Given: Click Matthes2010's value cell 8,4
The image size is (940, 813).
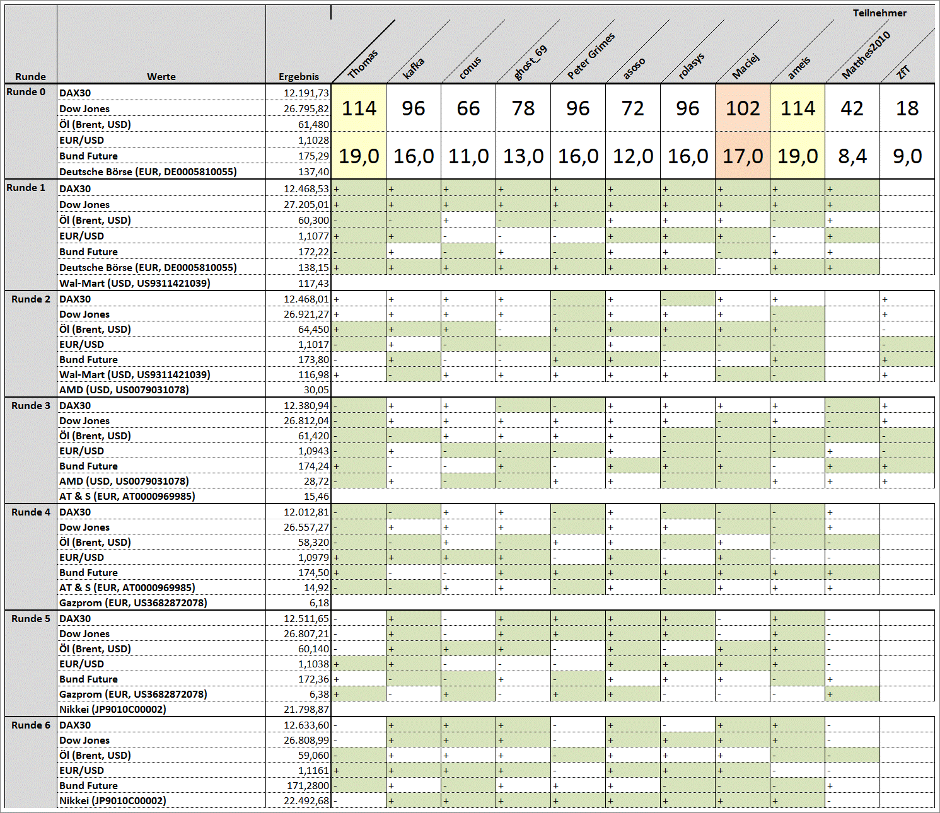Looking at the screenshot, I should coord(852,156).
